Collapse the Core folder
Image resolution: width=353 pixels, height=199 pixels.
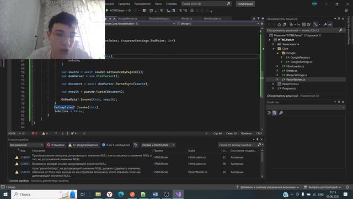(x=274, y=49)
